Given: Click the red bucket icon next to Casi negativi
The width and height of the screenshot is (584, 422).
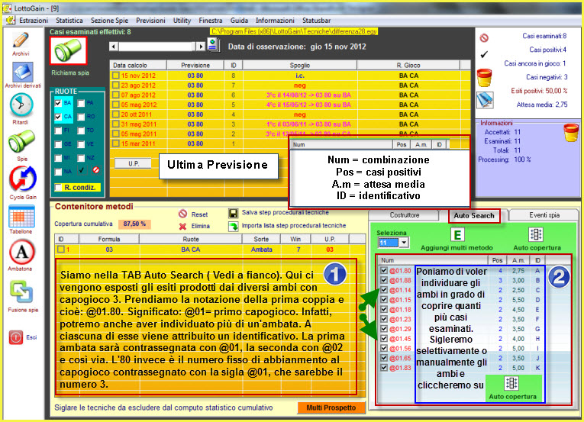Looking at the screenshot, I should (x=484, y=78).
